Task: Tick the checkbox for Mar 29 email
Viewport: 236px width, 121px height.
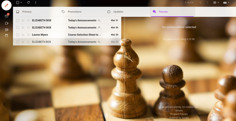Action: 18,42
